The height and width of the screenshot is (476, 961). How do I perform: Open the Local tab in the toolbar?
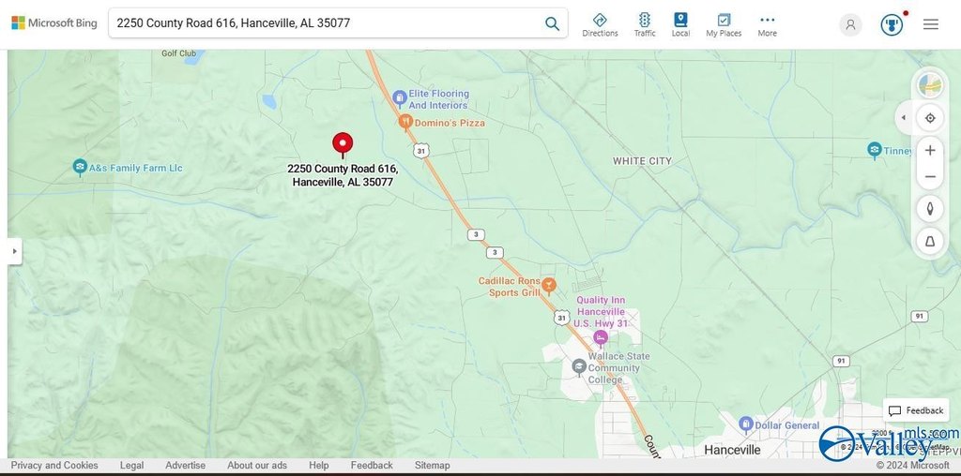[x=680, y=24]
